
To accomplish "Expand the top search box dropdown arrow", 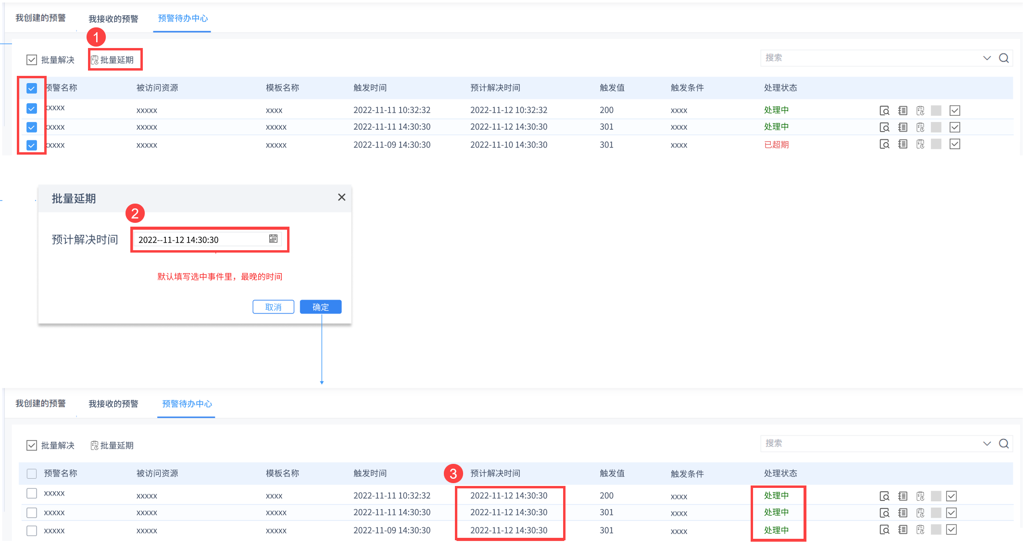I will click(987, 58).
